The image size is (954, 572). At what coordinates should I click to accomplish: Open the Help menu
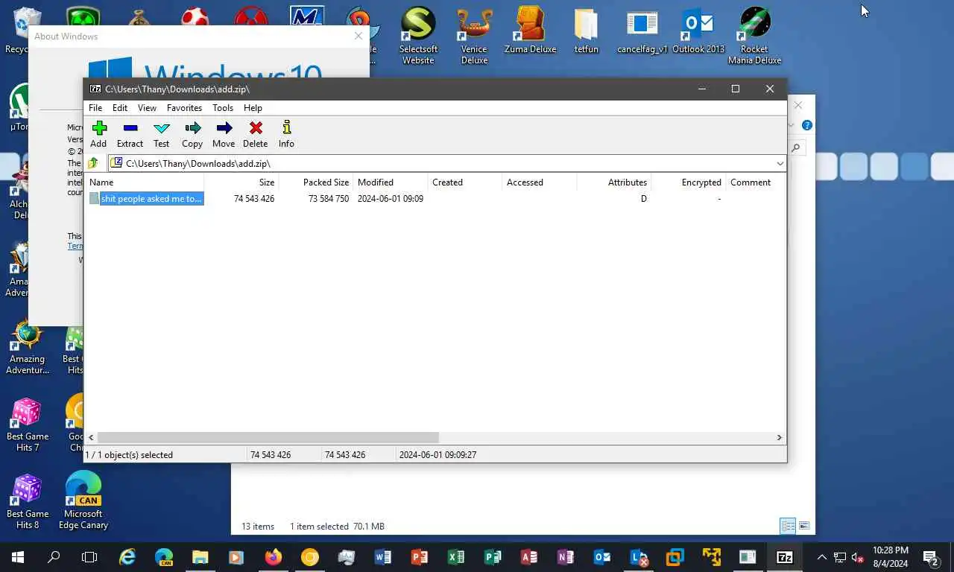[x=253, y=108]
